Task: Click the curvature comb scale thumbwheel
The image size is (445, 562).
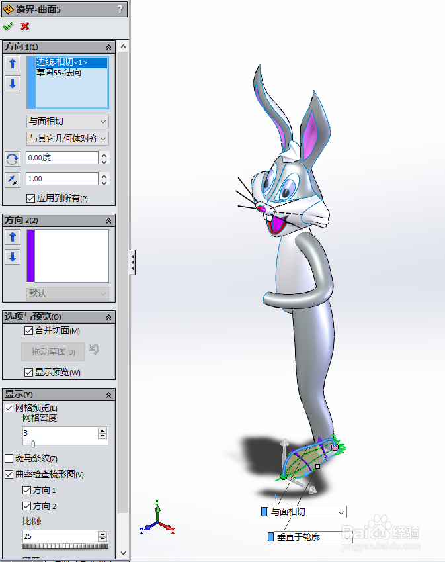Action: [65, 546]
